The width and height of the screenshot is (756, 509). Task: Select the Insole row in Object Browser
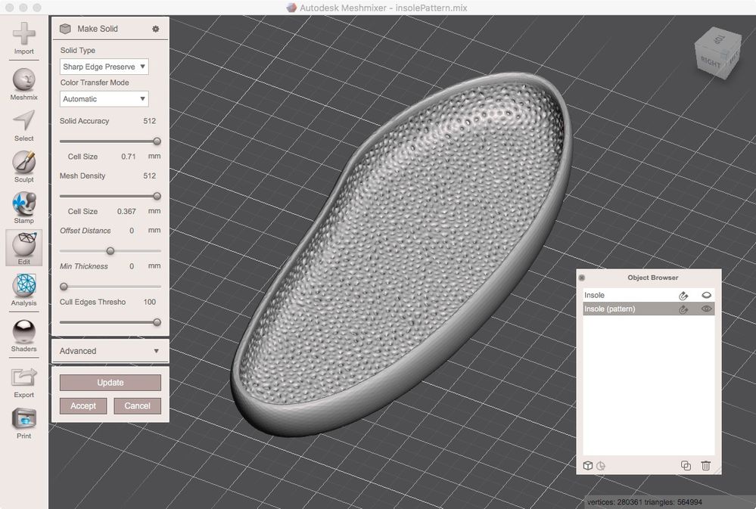pos(649,295)
